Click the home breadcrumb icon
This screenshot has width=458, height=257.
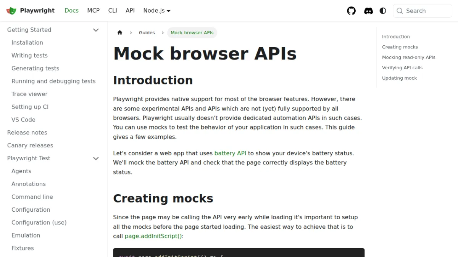click(120, 33)
